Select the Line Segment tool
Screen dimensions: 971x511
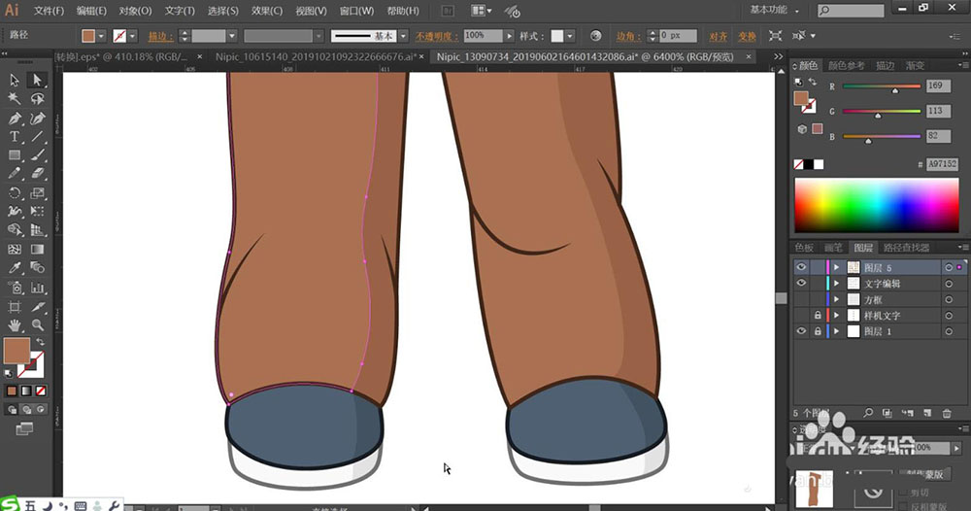(37, 137)
